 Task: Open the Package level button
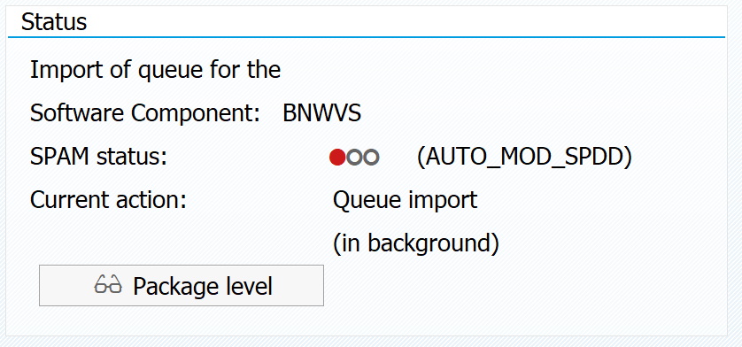pyautogui.click(x=182, y=285)
